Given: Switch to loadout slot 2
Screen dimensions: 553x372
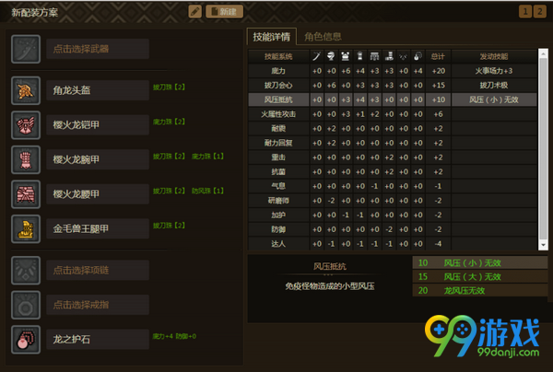Looking at the screenshot, I should 539,12.
